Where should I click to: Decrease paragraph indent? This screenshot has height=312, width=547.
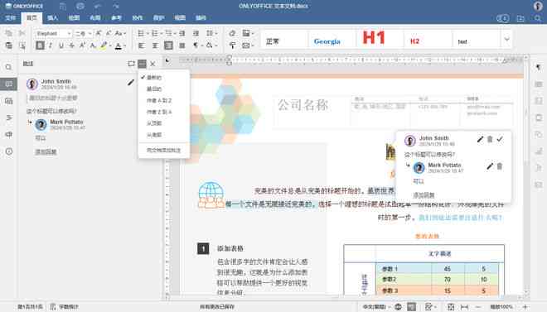tap(182, 33)
